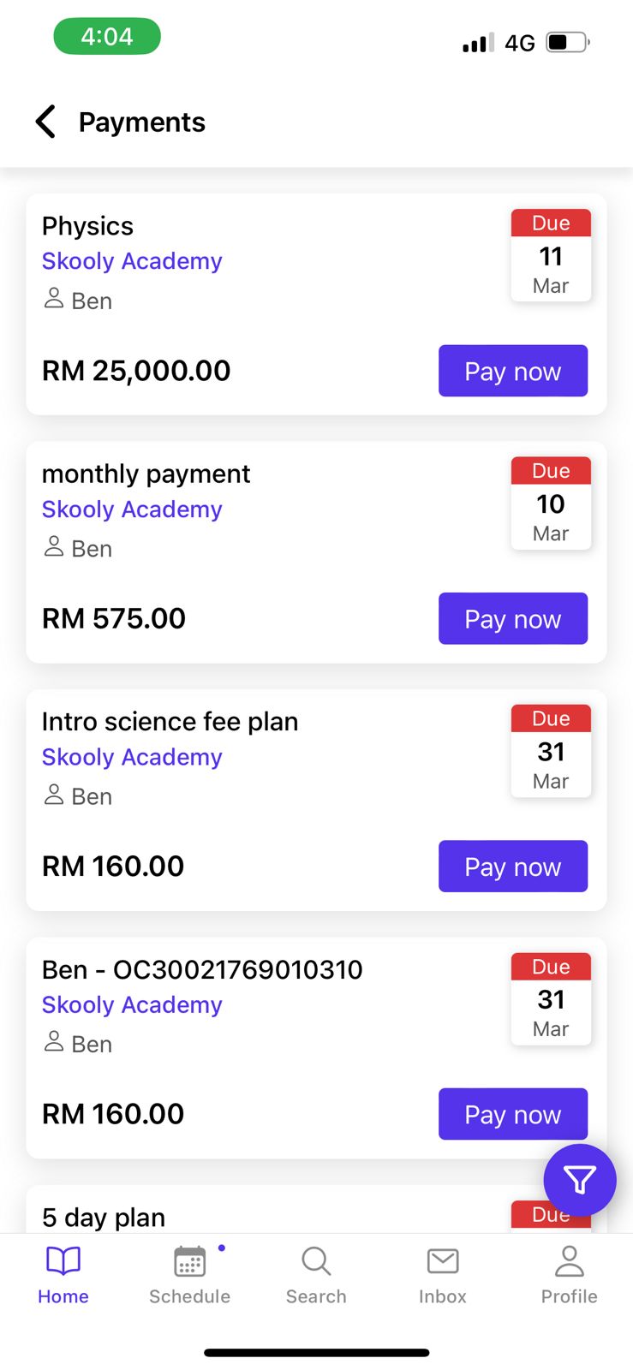Select the Due 11 Mar date badge

(x=551, y=255)
